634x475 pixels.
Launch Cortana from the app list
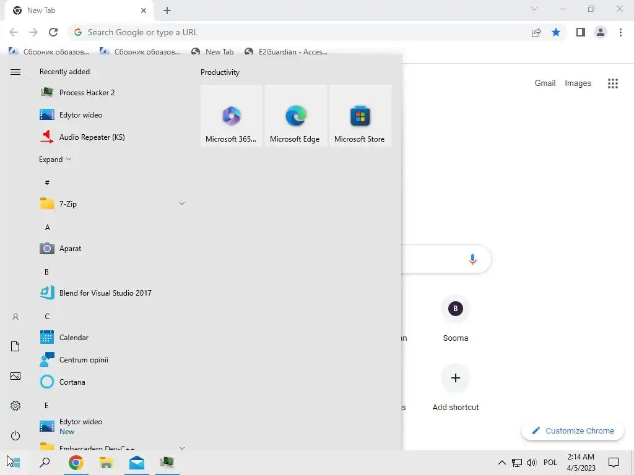click(113, 382)
